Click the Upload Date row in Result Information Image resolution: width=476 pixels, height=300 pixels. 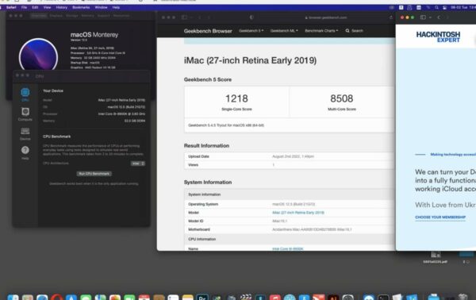click(290, 156)
